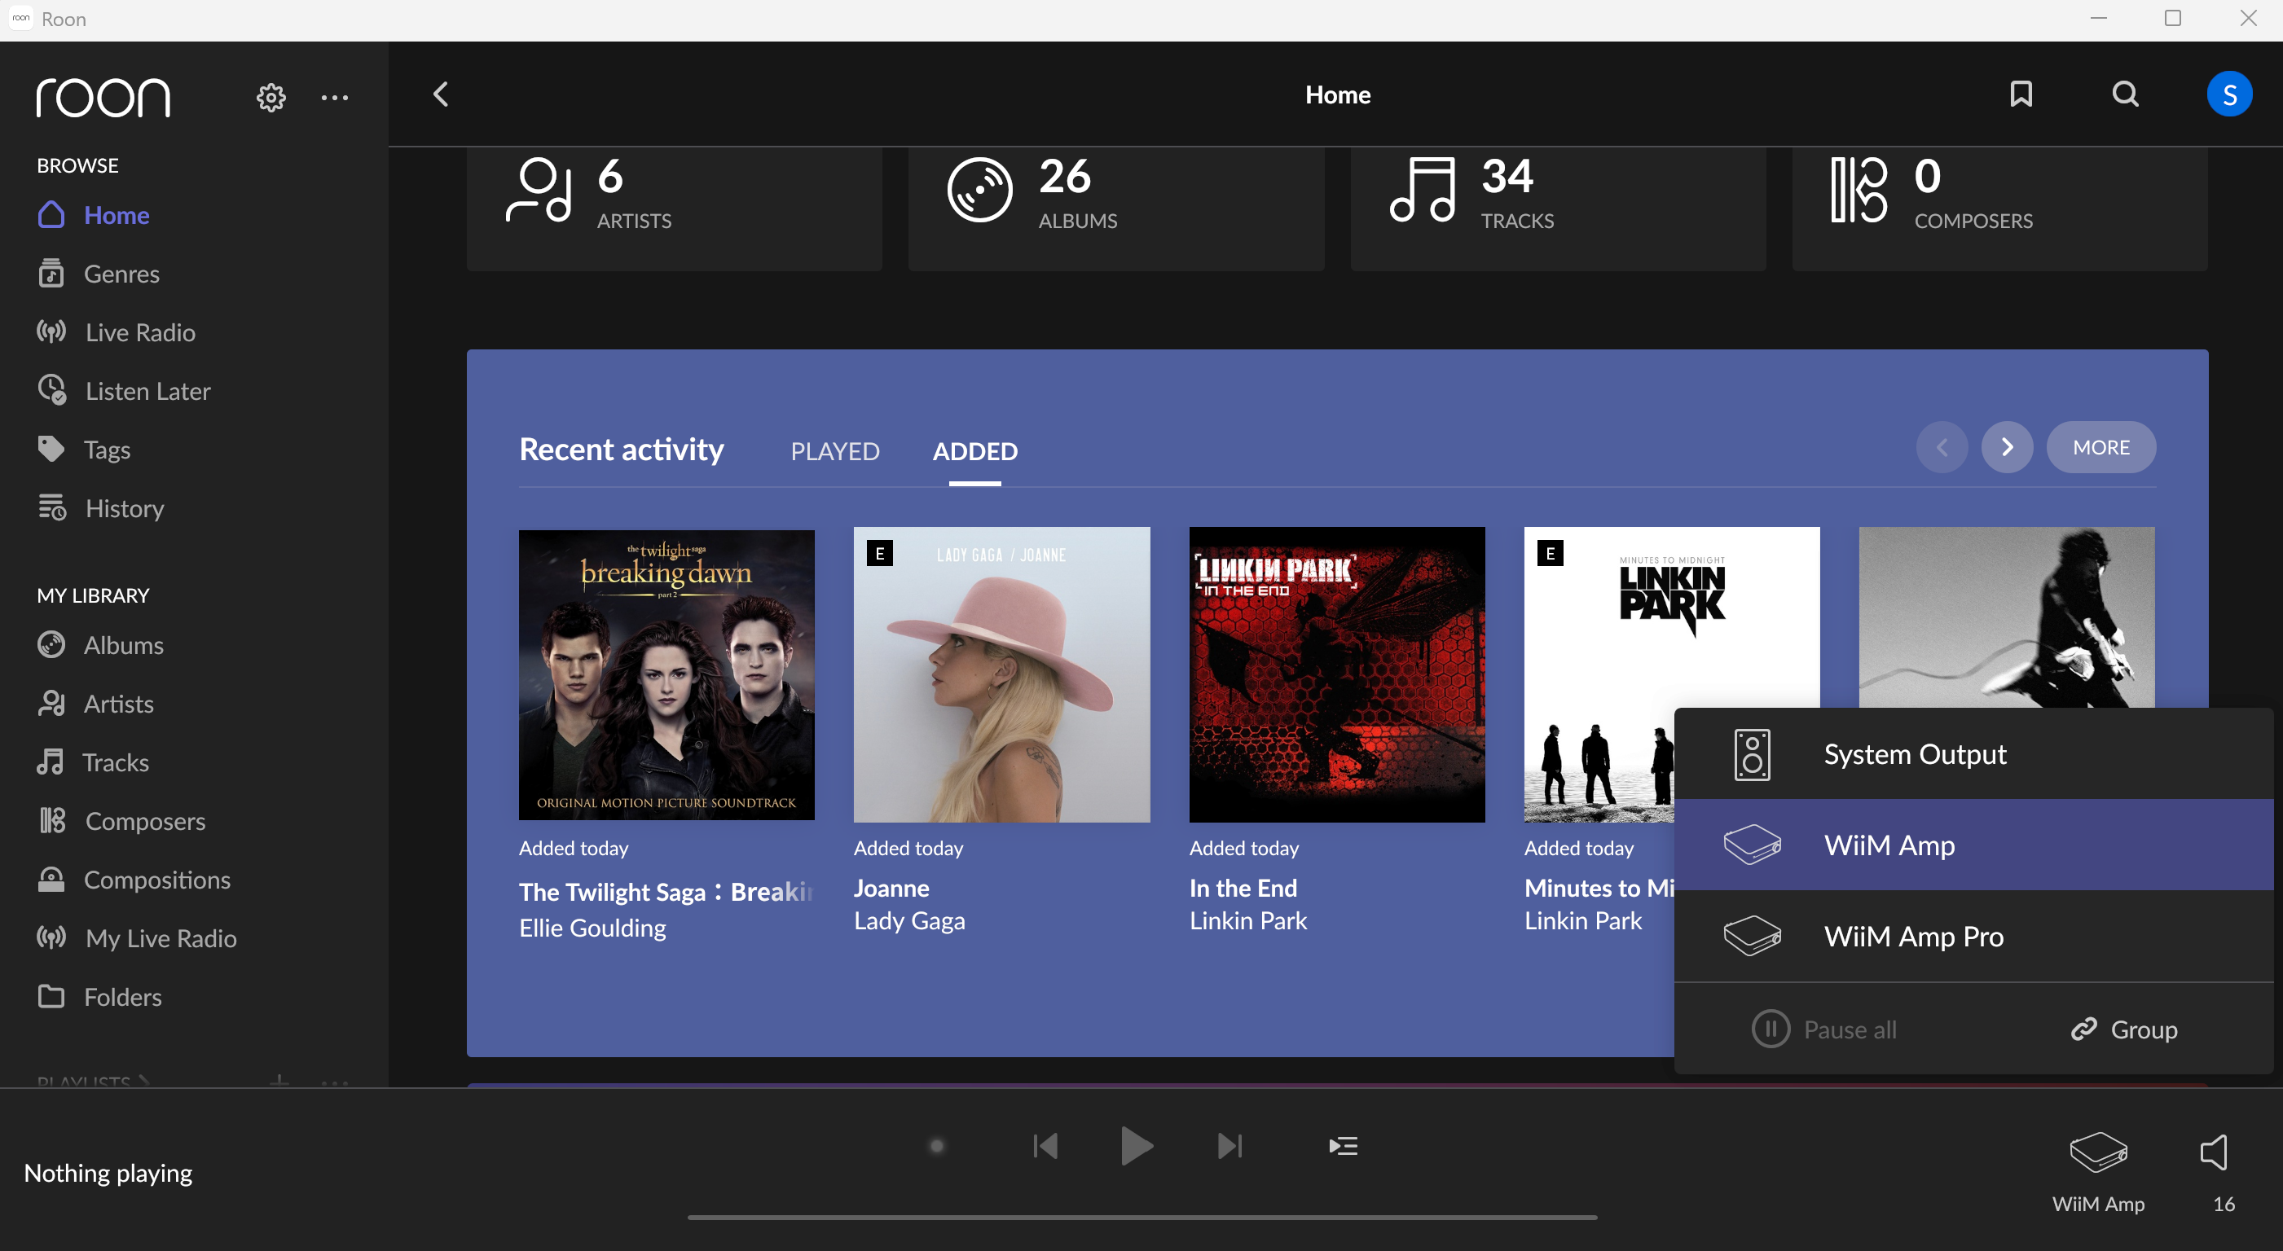Select System Output zone

pyautogui.click(x=1915, y=754)
